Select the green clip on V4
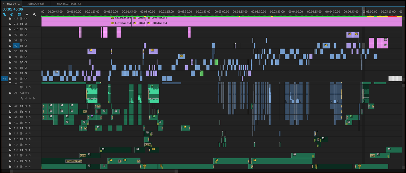406x173 pixels. (x=216, y=62)
